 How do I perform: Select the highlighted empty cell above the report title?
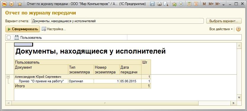pos(23,44)
